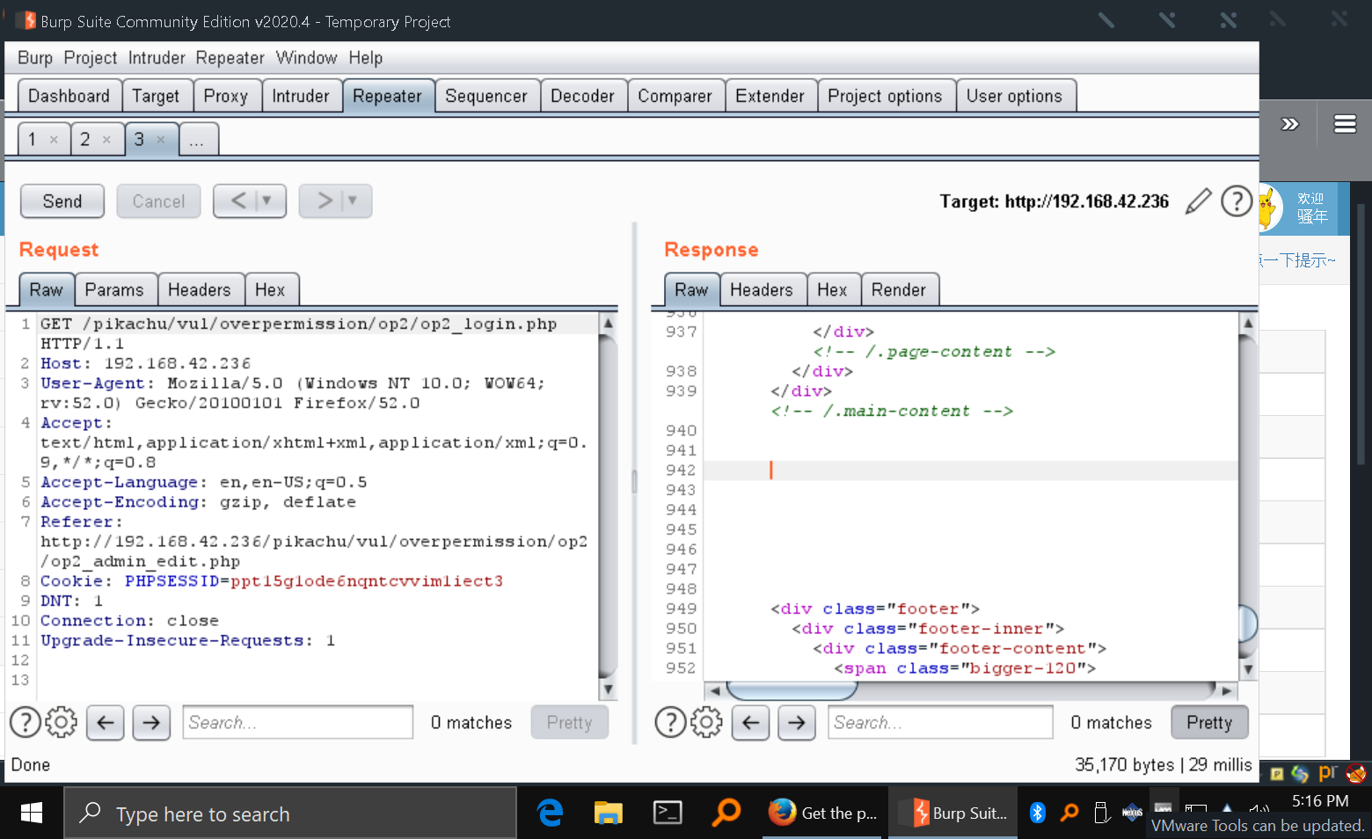Open Project options tab

[885, 96]
